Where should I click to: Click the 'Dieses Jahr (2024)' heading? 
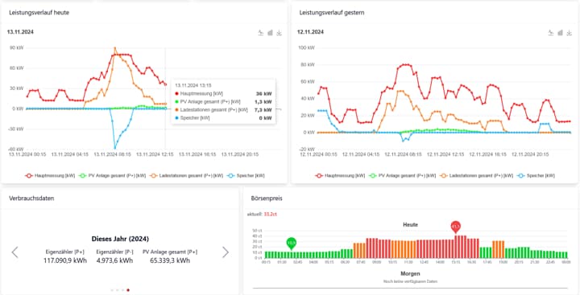coord(120,239)
